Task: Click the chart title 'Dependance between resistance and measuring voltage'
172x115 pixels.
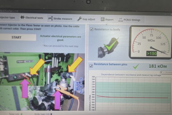Action: (131, 75)
